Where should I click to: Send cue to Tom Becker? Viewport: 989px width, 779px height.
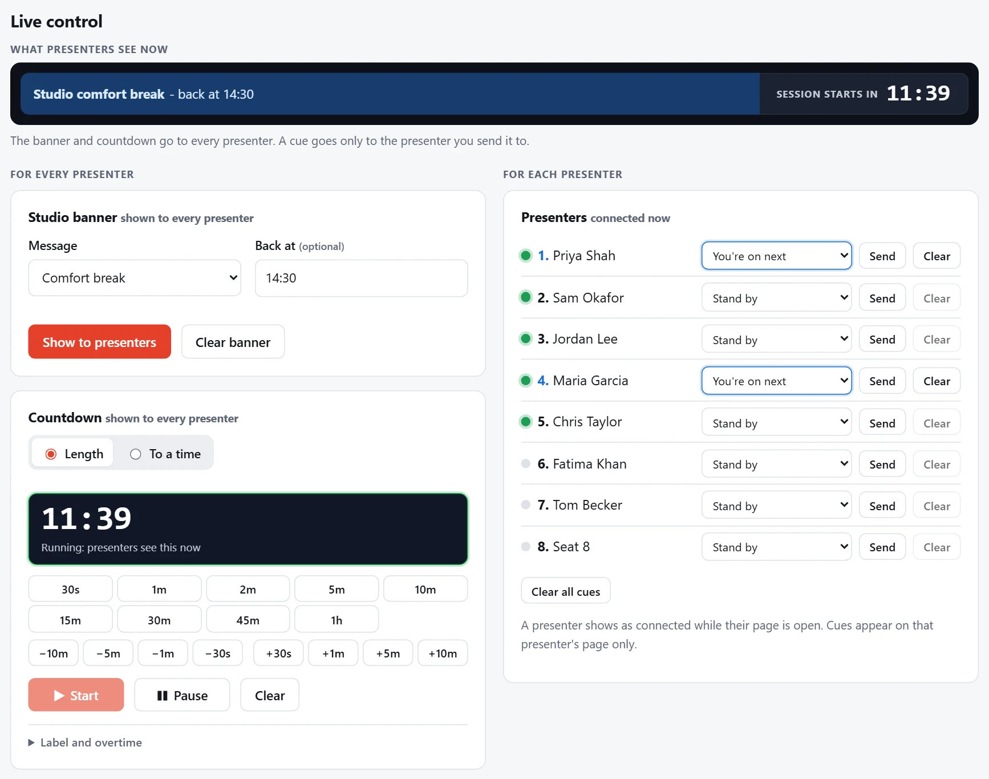(882, 506)
